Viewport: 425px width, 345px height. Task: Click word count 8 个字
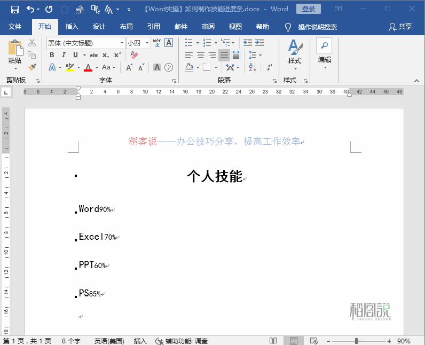[x=71, y=341]
